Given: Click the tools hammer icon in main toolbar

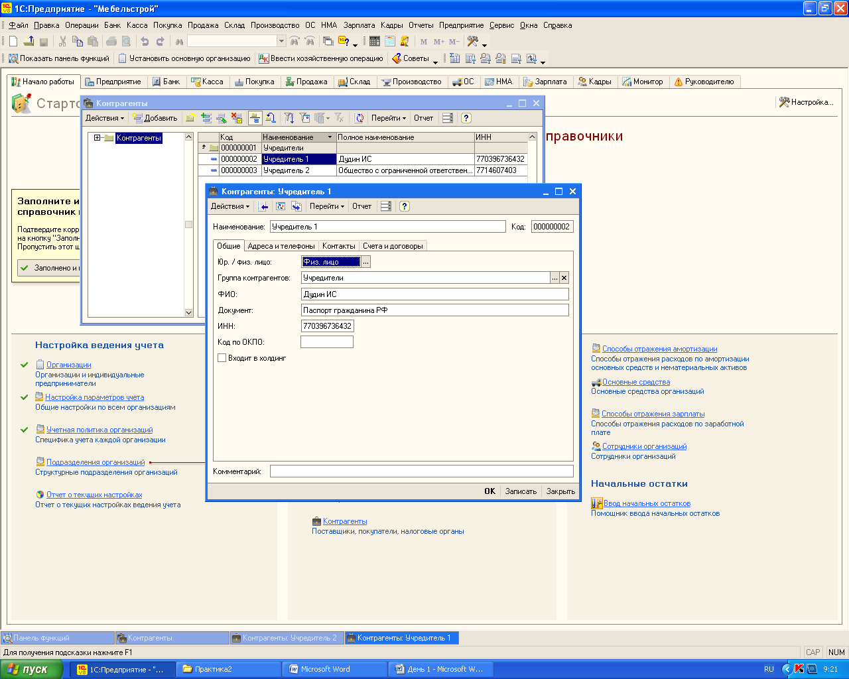Looking at the screenshot, I should [x=473, y=41].
